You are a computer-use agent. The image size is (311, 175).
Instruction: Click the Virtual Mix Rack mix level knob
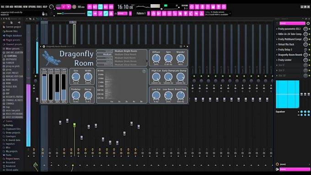tap(306, 44)
